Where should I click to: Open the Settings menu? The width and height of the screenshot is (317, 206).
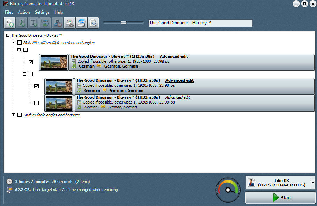42,12
